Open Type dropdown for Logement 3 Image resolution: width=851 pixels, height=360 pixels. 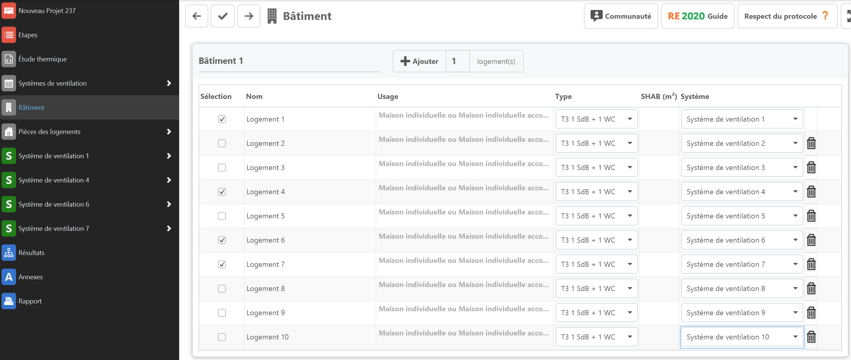click(x=596, y=168)
